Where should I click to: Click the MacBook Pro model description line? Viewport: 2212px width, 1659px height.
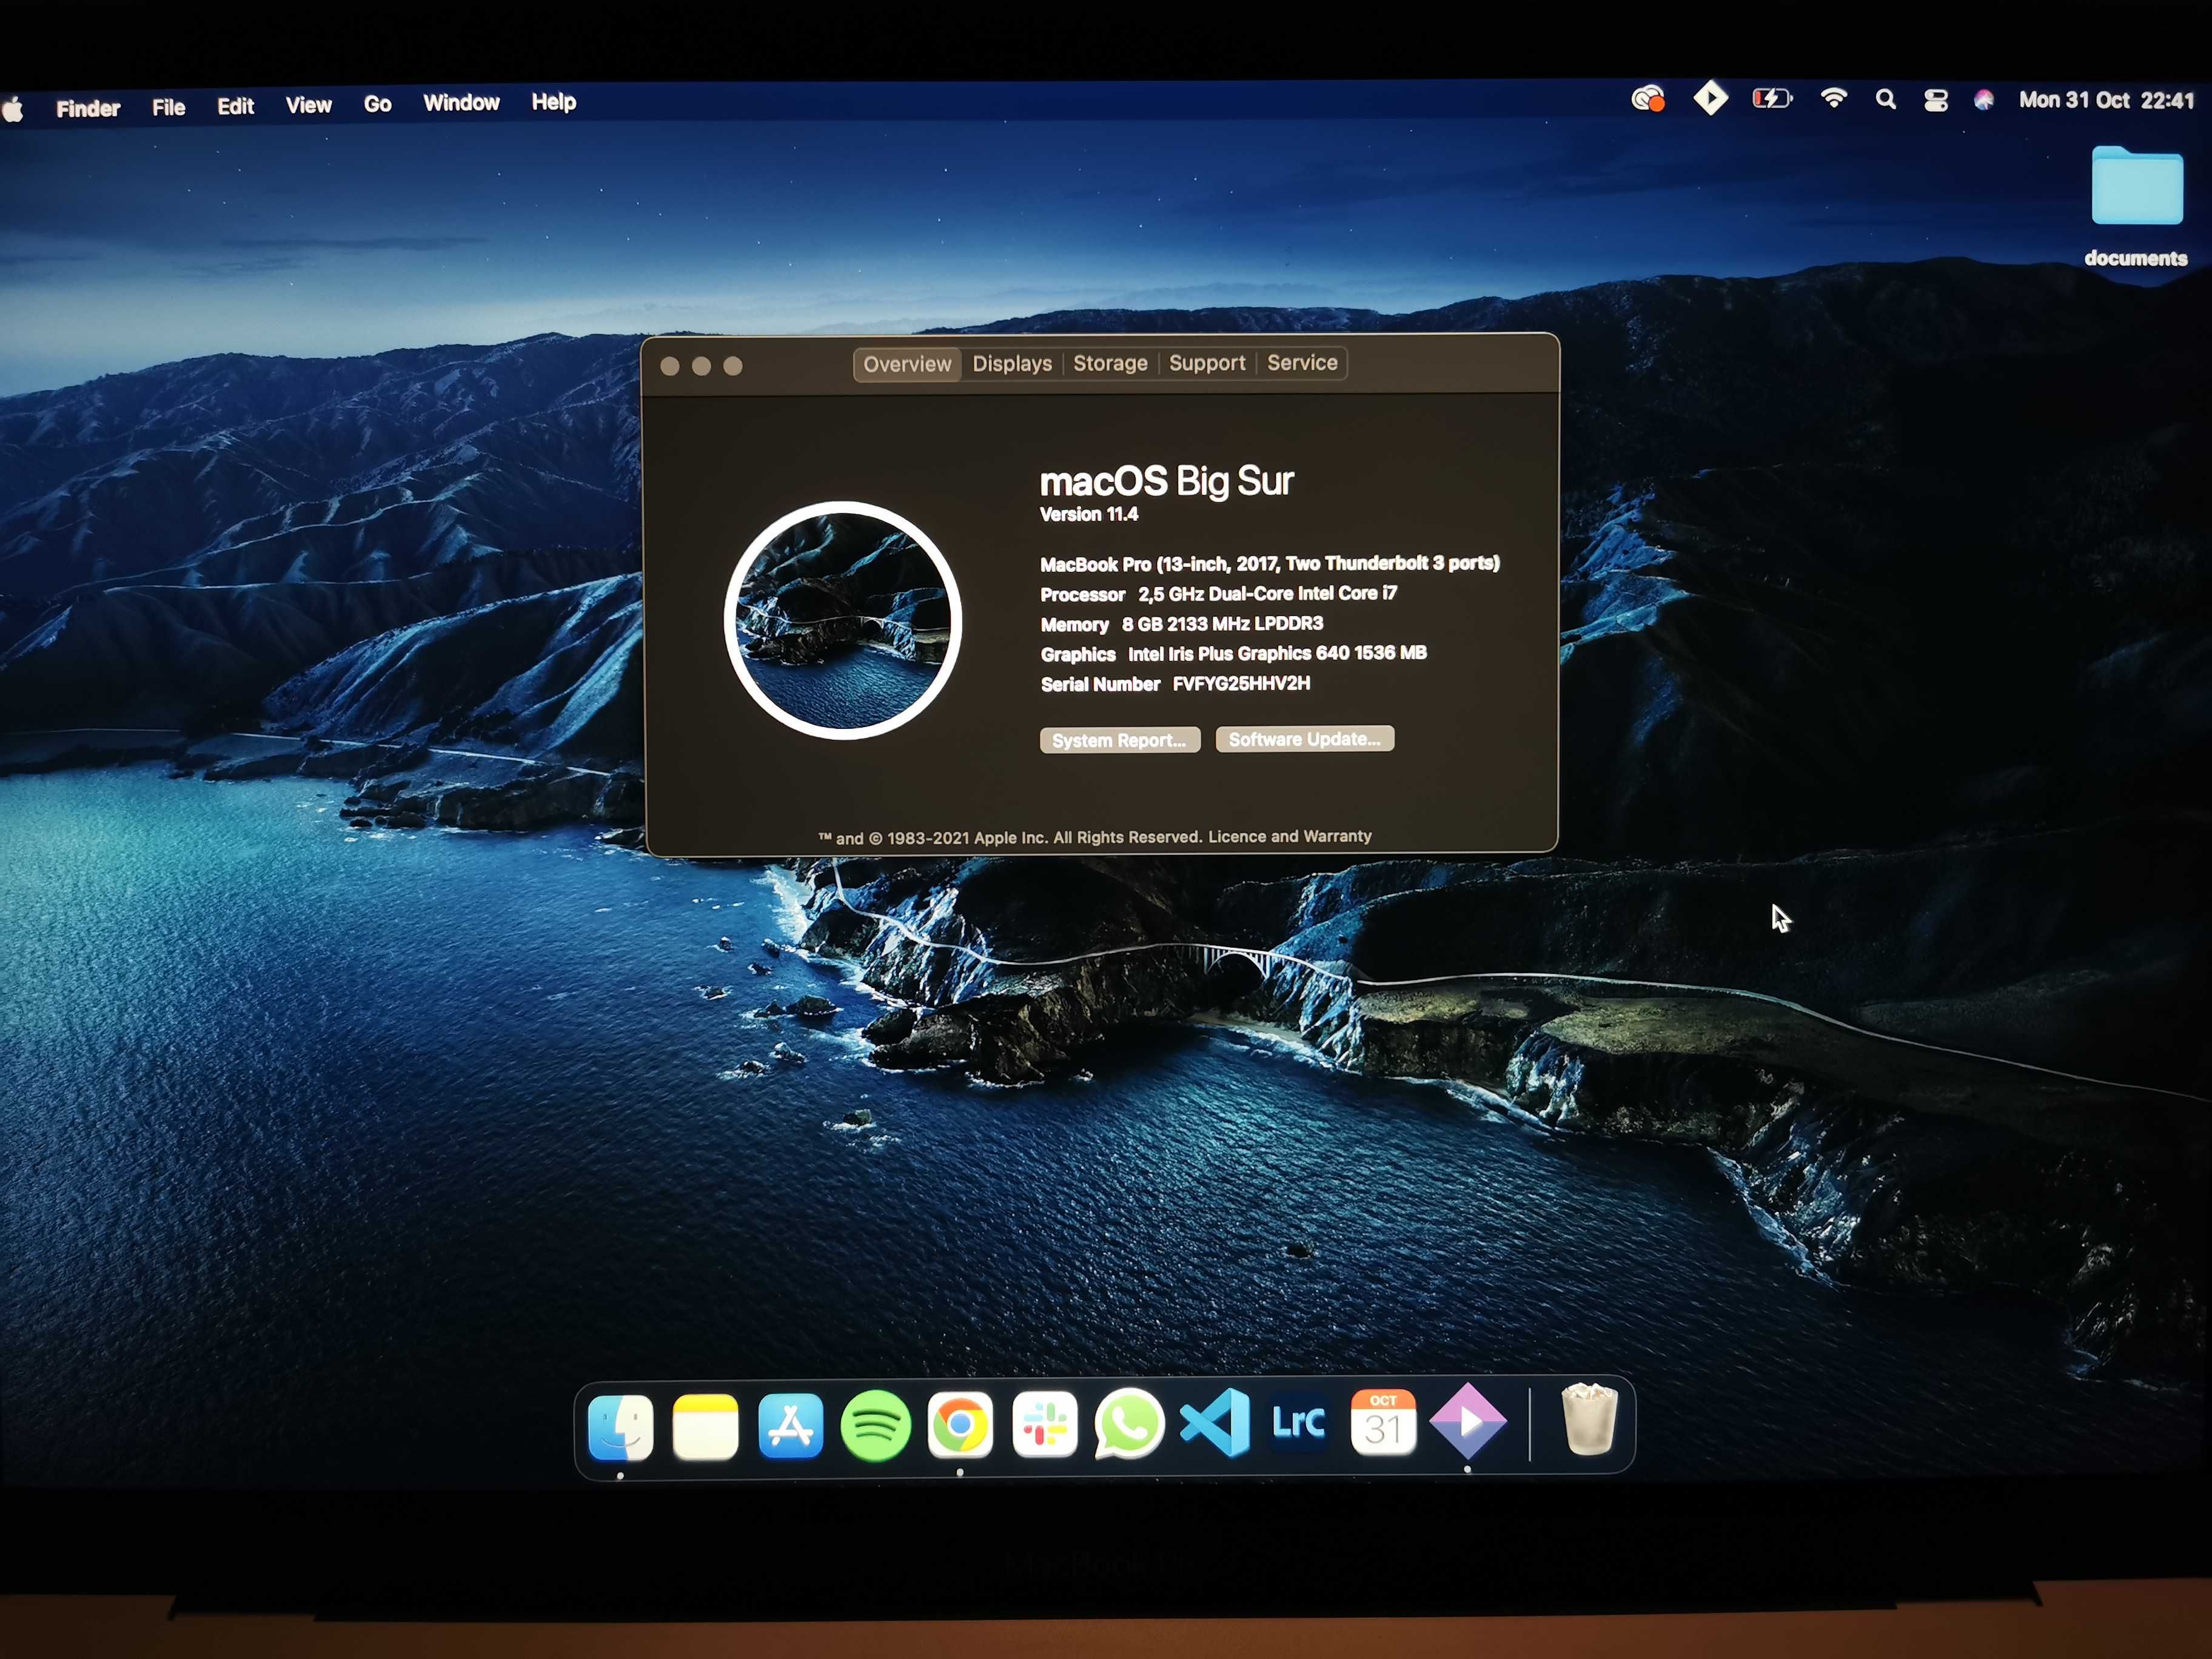click(1270, 564)
